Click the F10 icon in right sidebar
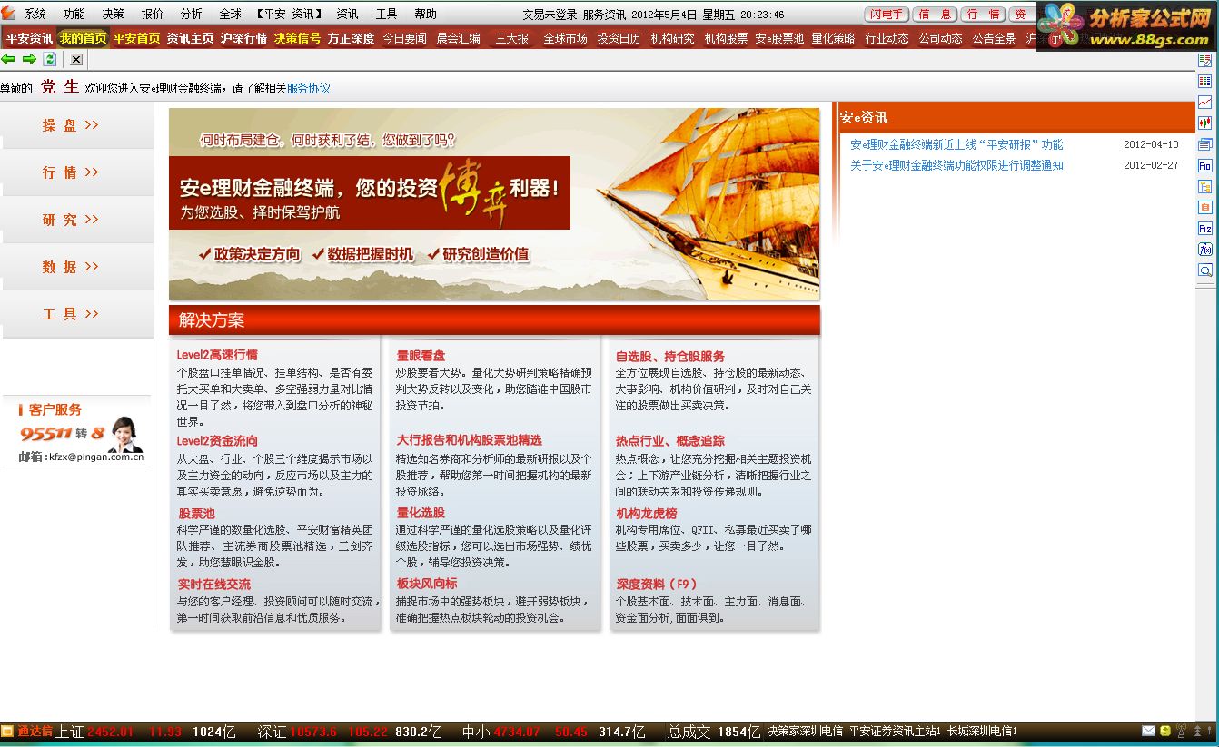The image size is (1219, 747). click(x=1205, y=166)
